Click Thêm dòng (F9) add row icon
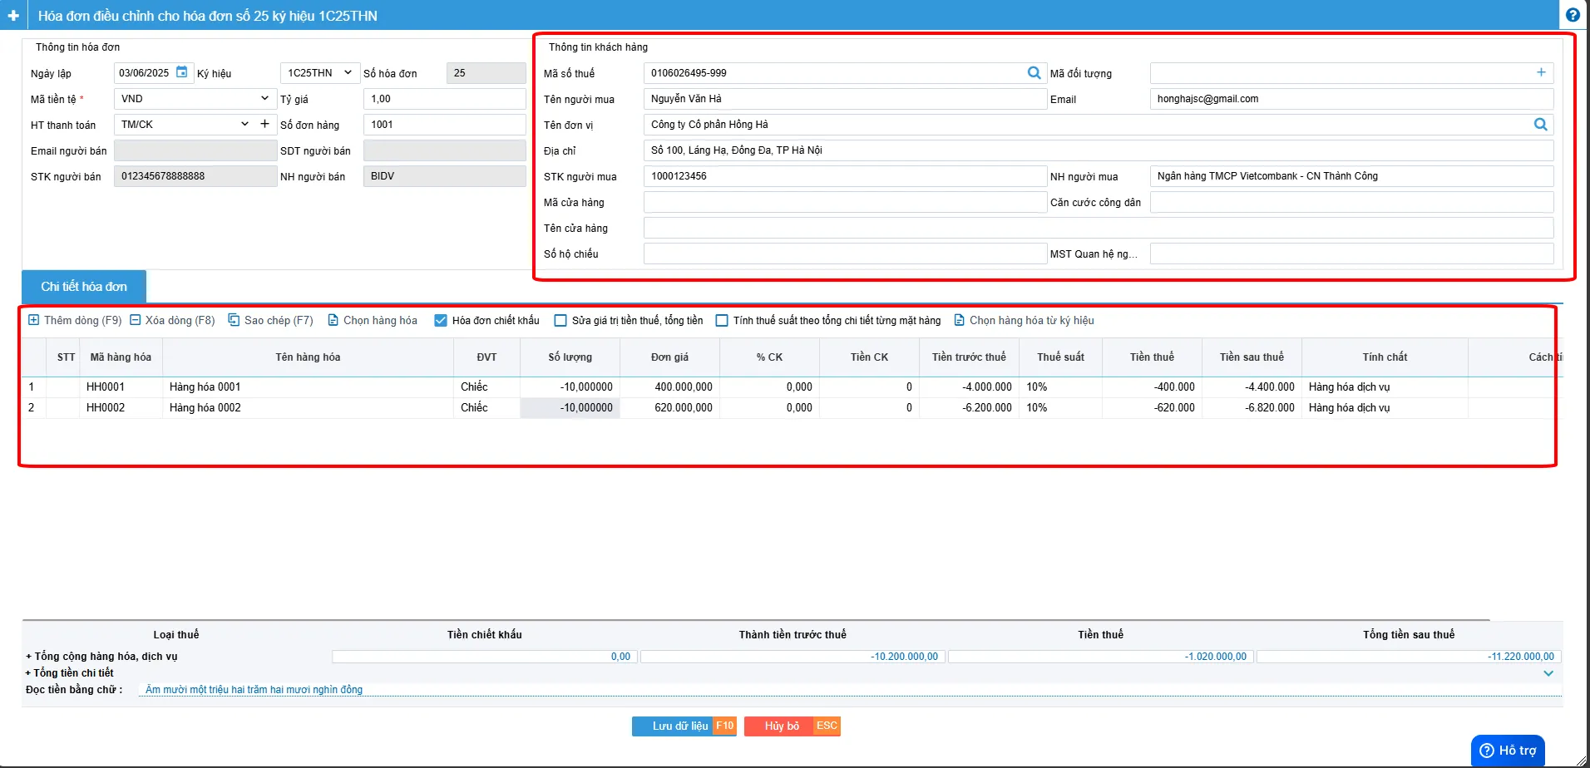1590x768 pixels. (x=33, y=320)
